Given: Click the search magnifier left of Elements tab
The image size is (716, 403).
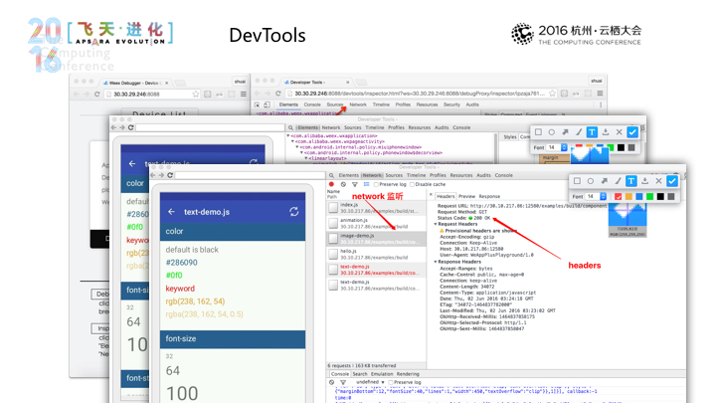Looking at the screenshot, I should coord(331,175).
